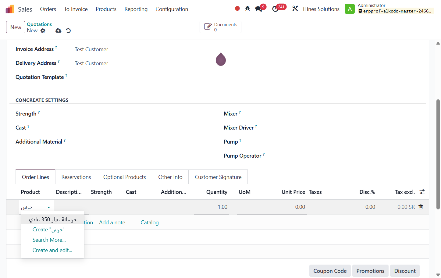Click the Coupon Code button
441x278 pixels.
(x=330, y=271)
